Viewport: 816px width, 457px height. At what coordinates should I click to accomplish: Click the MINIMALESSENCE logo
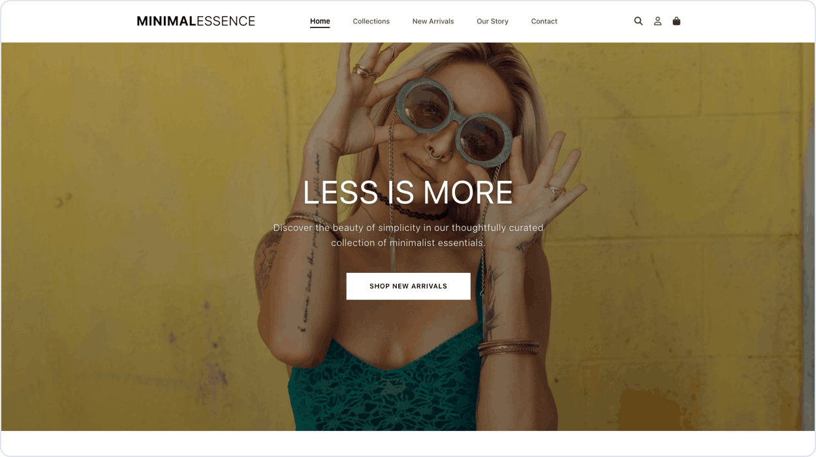(196, 21)
